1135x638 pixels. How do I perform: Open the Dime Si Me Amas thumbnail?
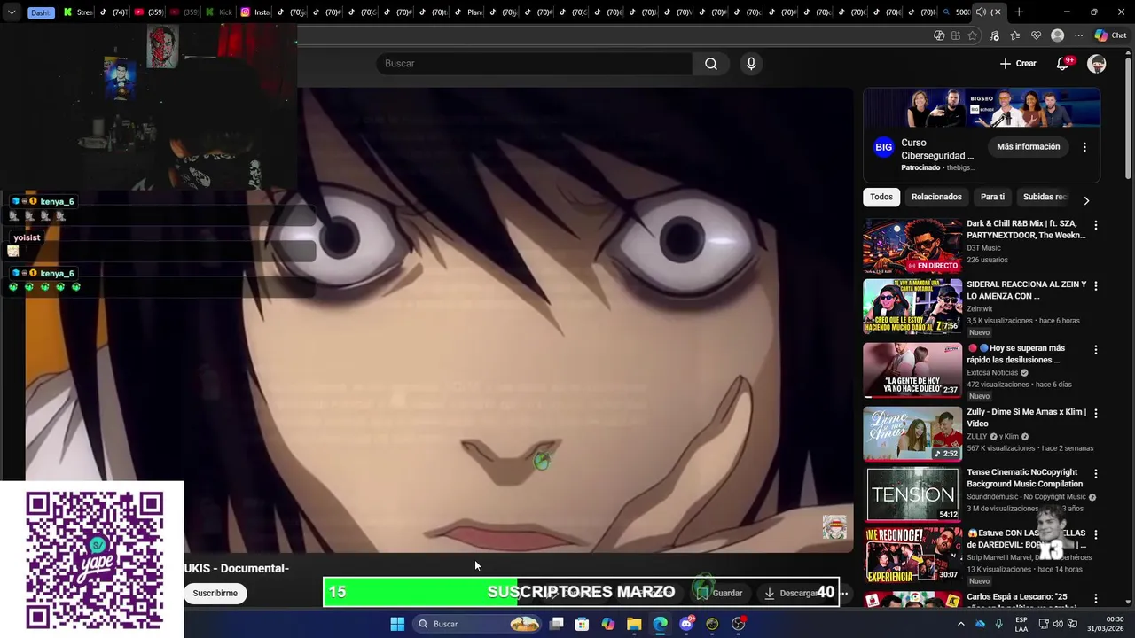[912, 433]
